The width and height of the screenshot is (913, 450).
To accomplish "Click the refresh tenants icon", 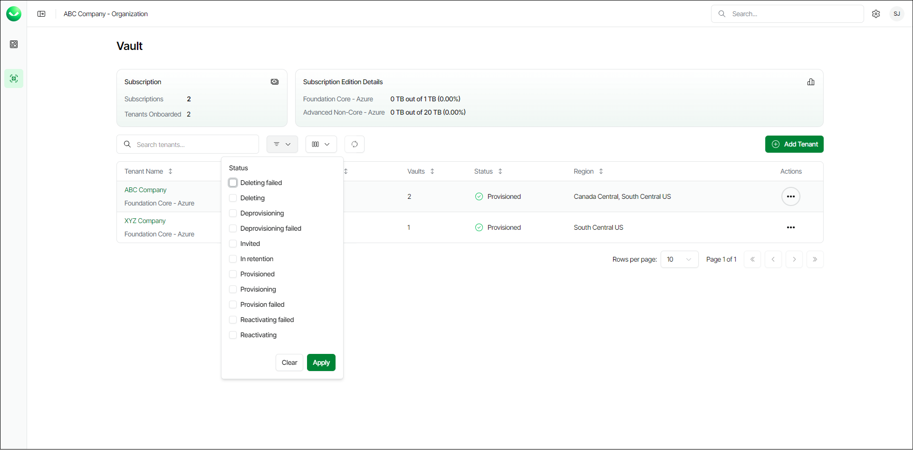I will [x=355, y=144].
